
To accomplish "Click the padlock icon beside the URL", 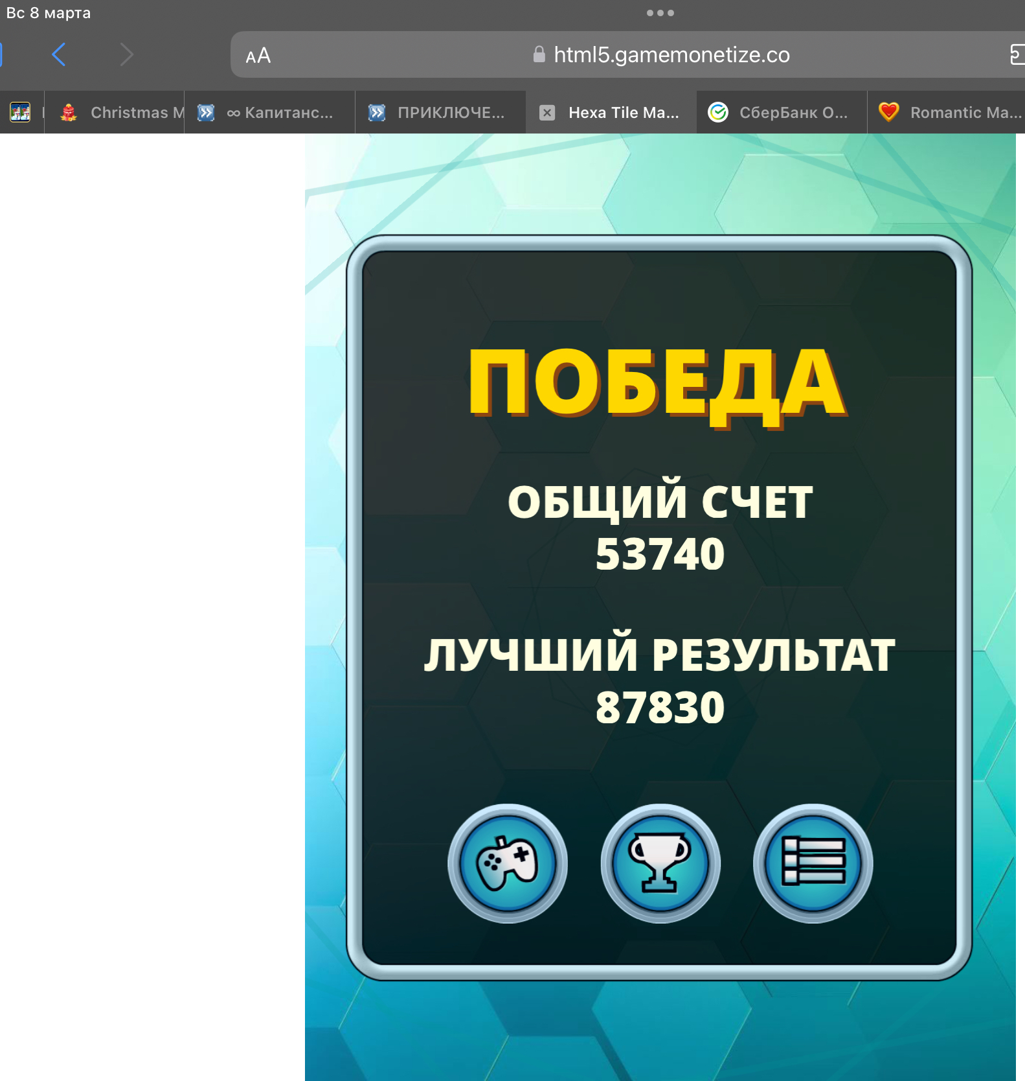I will (x=539, y=54).
